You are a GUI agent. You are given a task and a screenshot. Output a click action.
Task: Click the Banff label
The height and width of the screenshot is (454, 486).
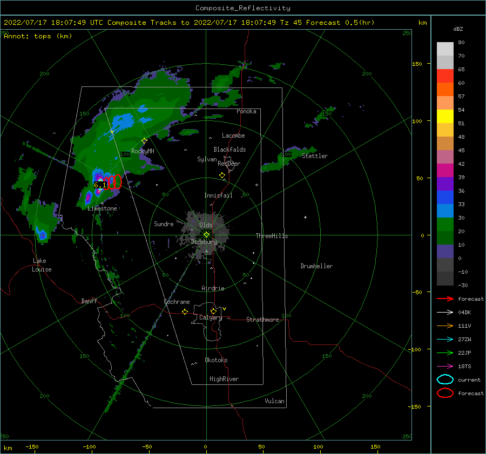[89, 301]
